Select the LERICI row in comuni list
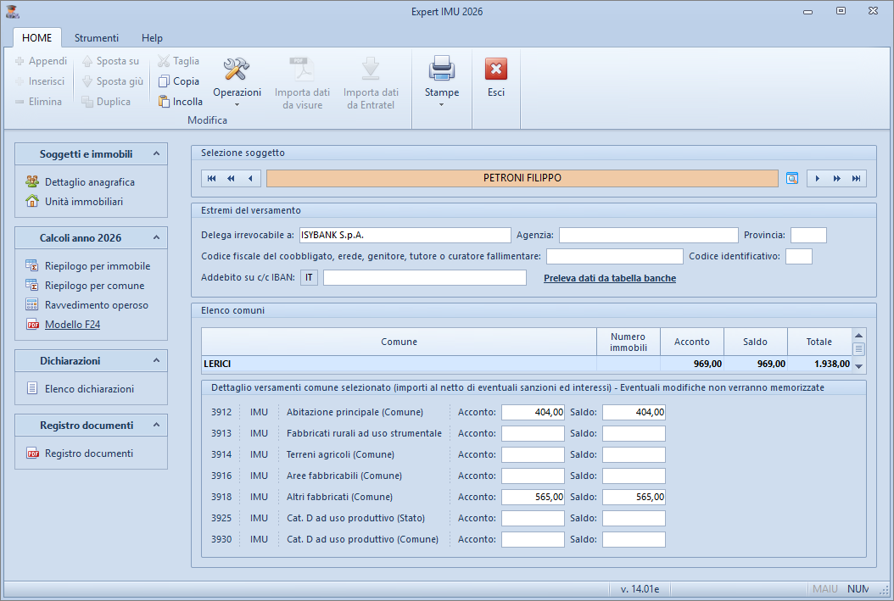The height and width of the screenshot is (601, 894). (399, 364)
